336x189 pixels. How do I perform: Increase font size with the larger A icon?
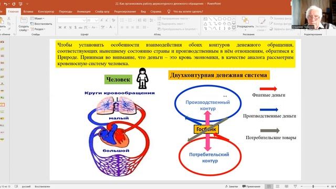point(102,20)
